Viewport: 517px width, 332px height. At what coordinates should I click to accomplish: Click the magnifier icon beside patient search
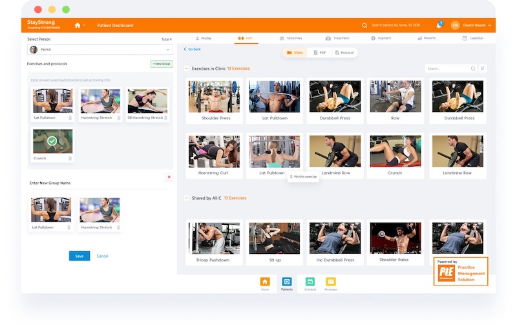pos(364,25)
